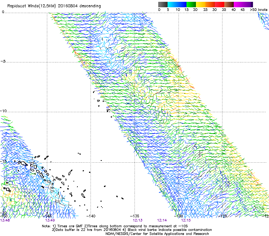This screenshot has width=269, height=236.
Task: Click the green 15-20 knots color band
Action: pos(191,4)
